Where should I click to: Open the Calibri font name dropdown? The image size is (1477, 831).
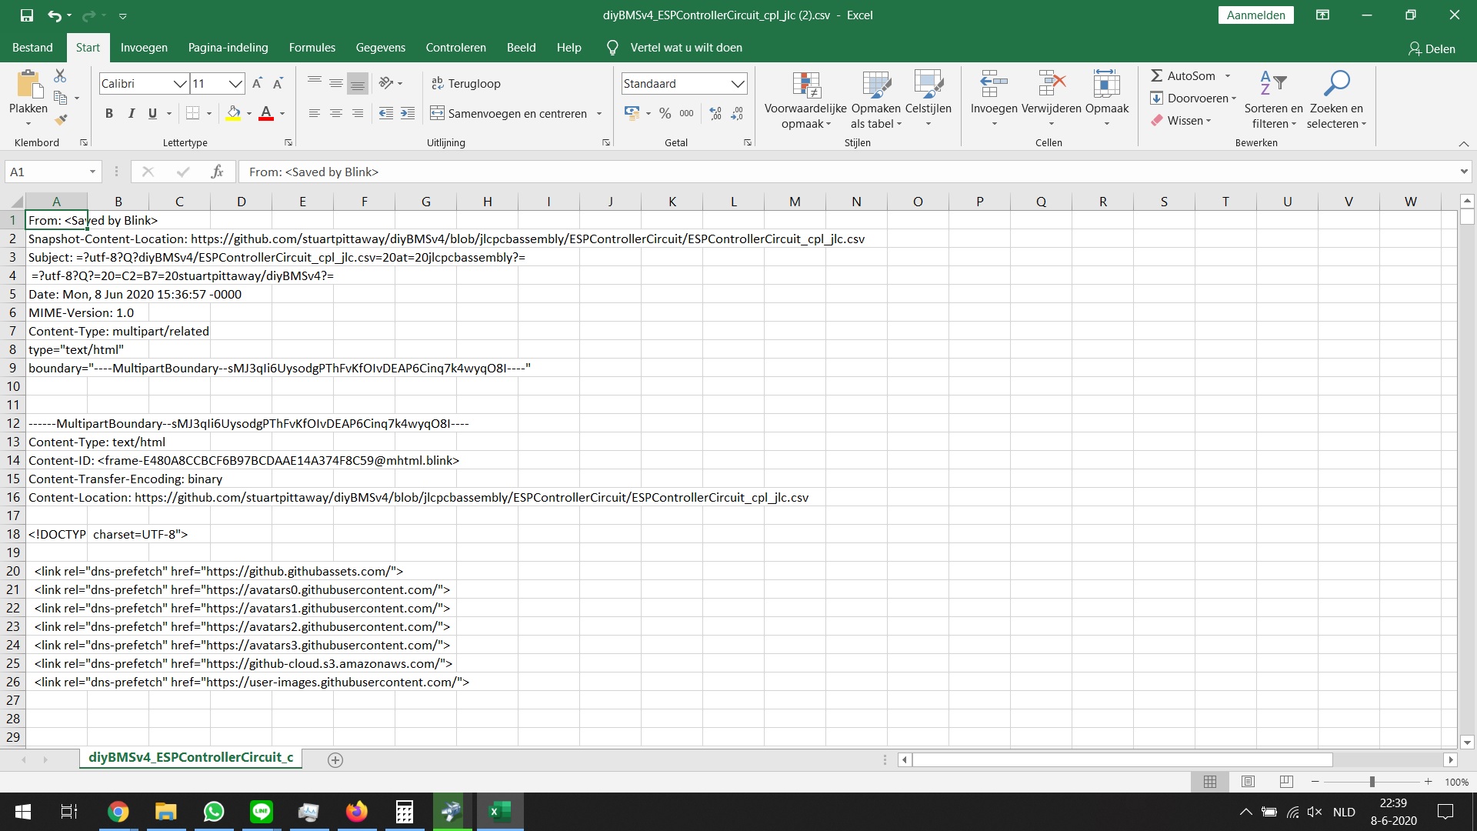tap(179, 83)
